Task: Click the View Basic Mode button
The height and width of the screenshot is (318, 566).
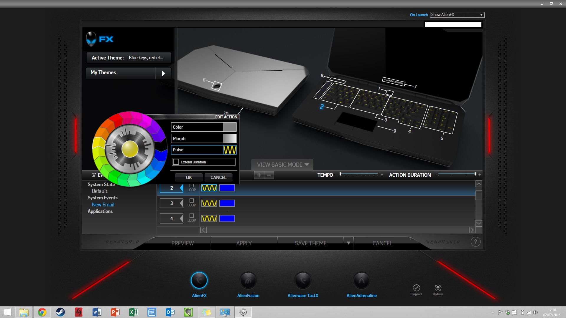Action: (283, 164)
